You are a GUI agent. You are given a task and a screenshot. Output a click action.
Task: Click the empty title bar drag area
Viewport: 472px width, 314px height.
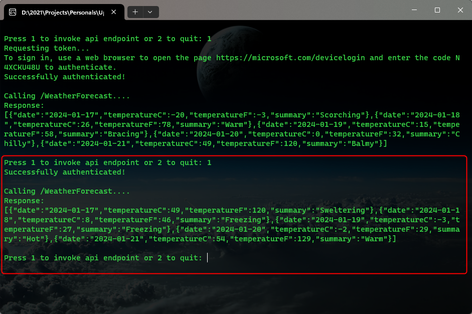tap(281, 10)
